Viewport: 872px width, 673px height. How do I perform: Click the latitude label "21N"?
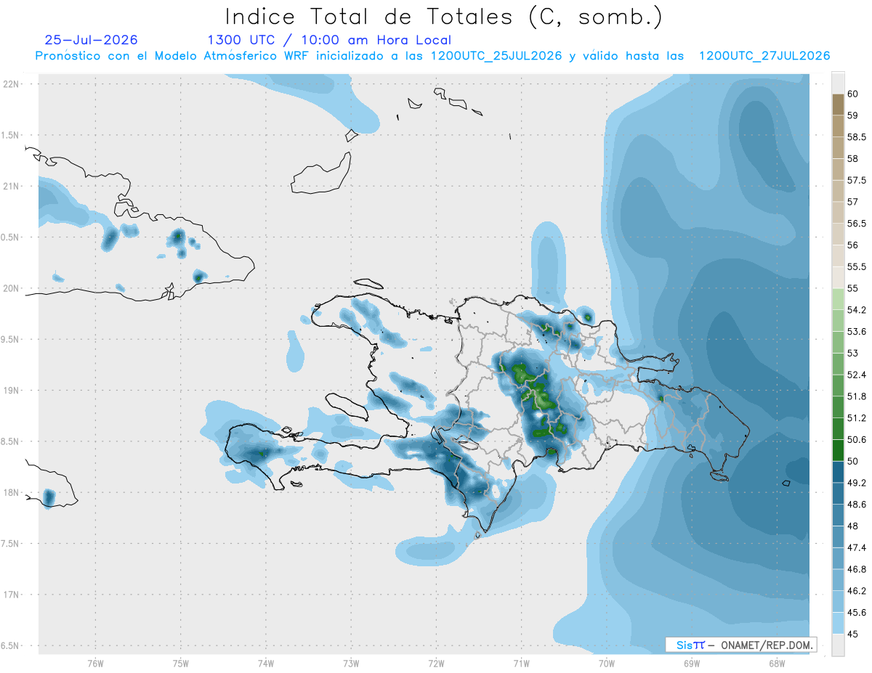[12, 187]
